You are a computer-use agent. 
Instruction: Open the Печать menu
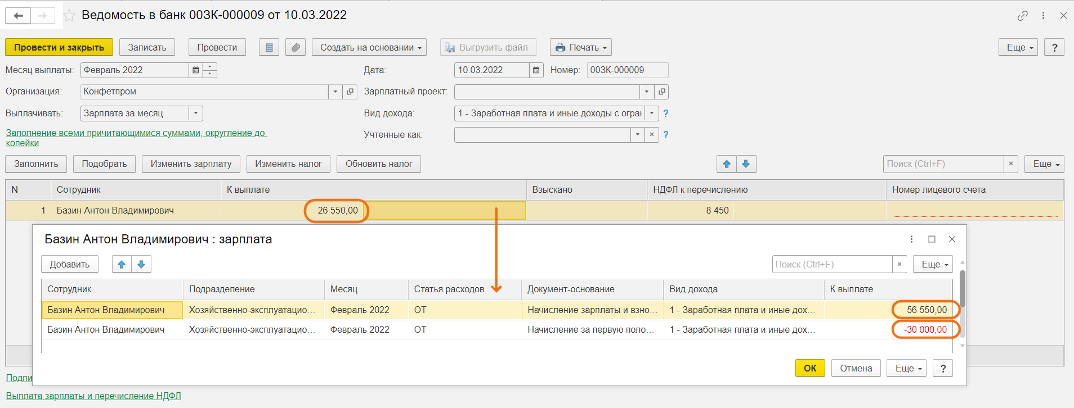580,48
